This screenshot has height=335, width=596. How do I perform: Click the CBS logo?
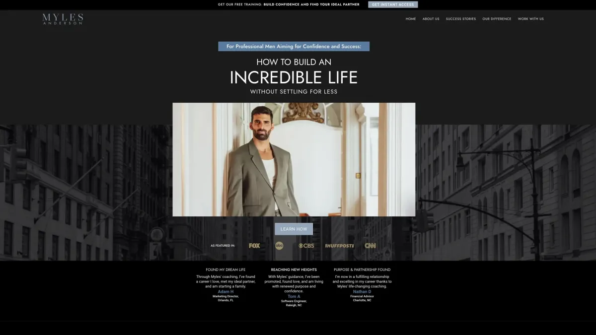point(306,246)
